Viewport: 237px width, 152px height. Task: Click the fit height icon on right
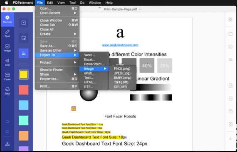click(230, 111)
